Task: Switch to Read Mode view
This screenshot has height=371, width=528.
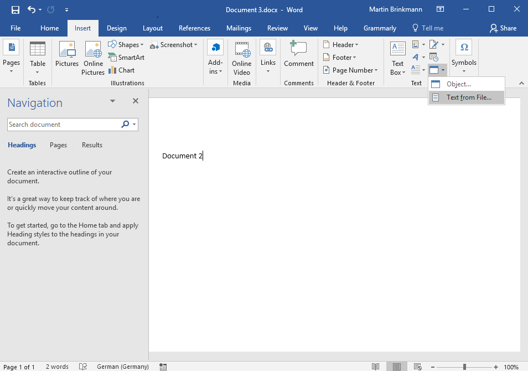Action: tap(376, 367)
